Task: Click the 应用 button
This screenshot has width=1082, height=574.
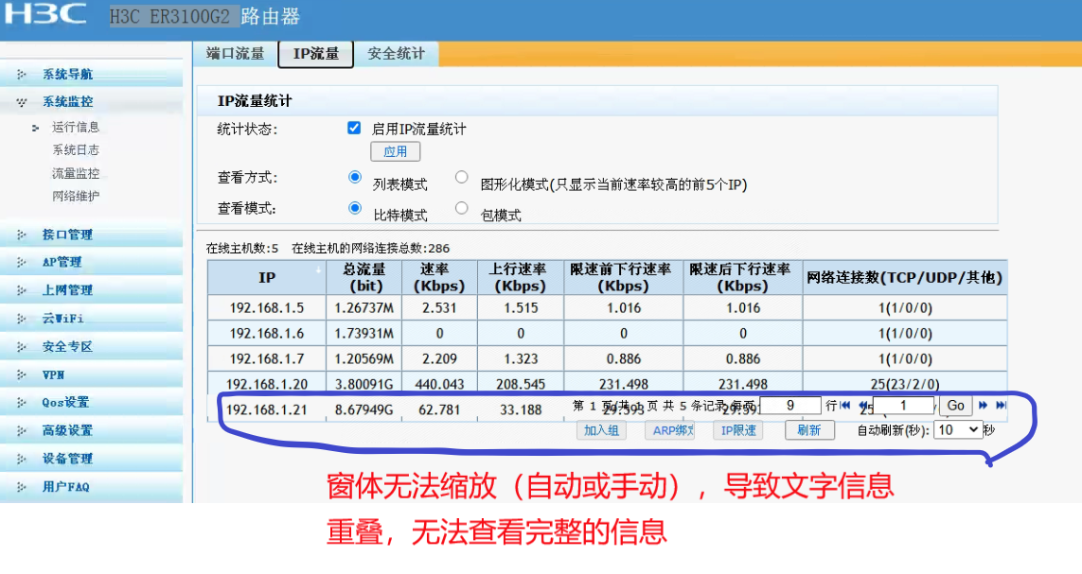Action: click(396, 151)
